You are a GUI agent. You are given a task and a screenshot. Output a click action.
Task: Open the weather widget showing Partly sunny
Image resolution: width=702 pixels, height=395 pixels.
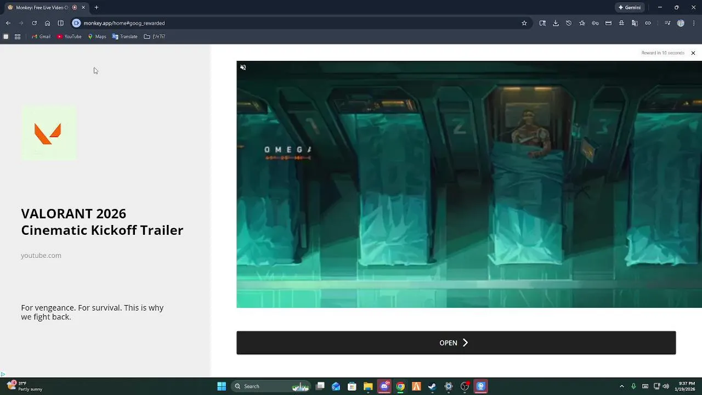click(x=25, y=386)
